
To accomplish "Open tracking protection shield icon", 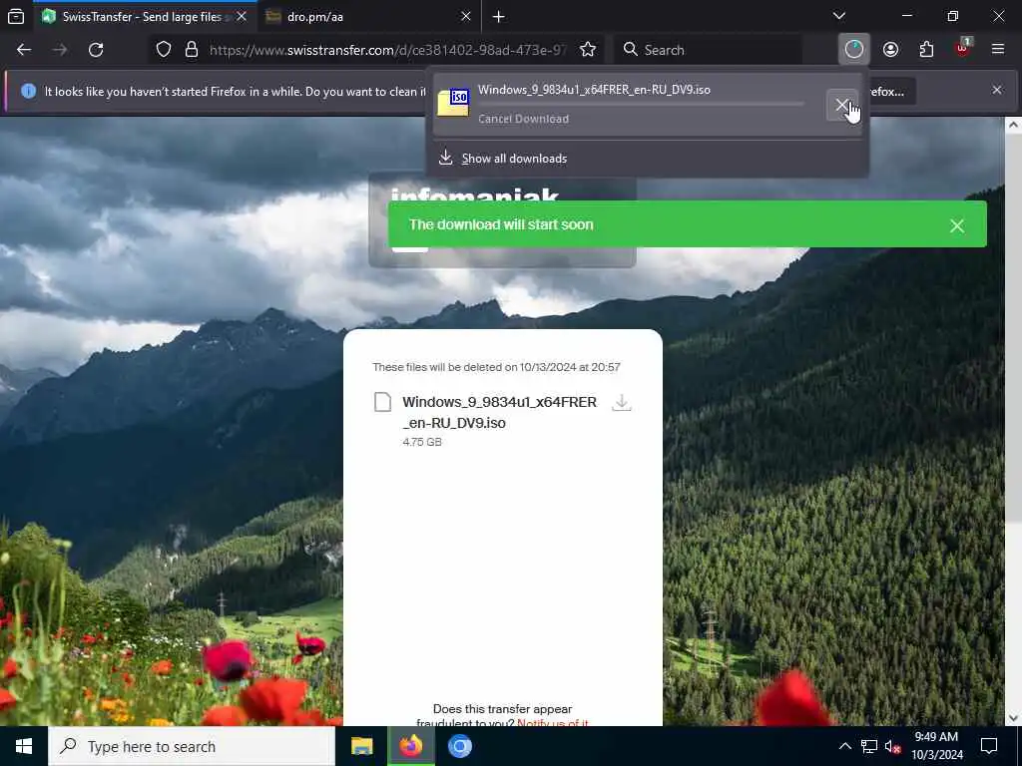I will click(164, 50).
